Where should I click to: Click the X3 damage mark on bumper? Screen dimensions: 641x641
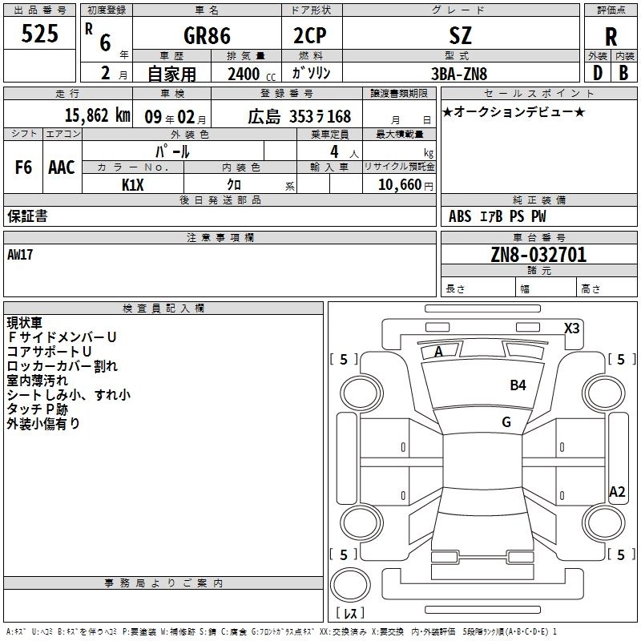pyautogui.click(x=571, y=329)
